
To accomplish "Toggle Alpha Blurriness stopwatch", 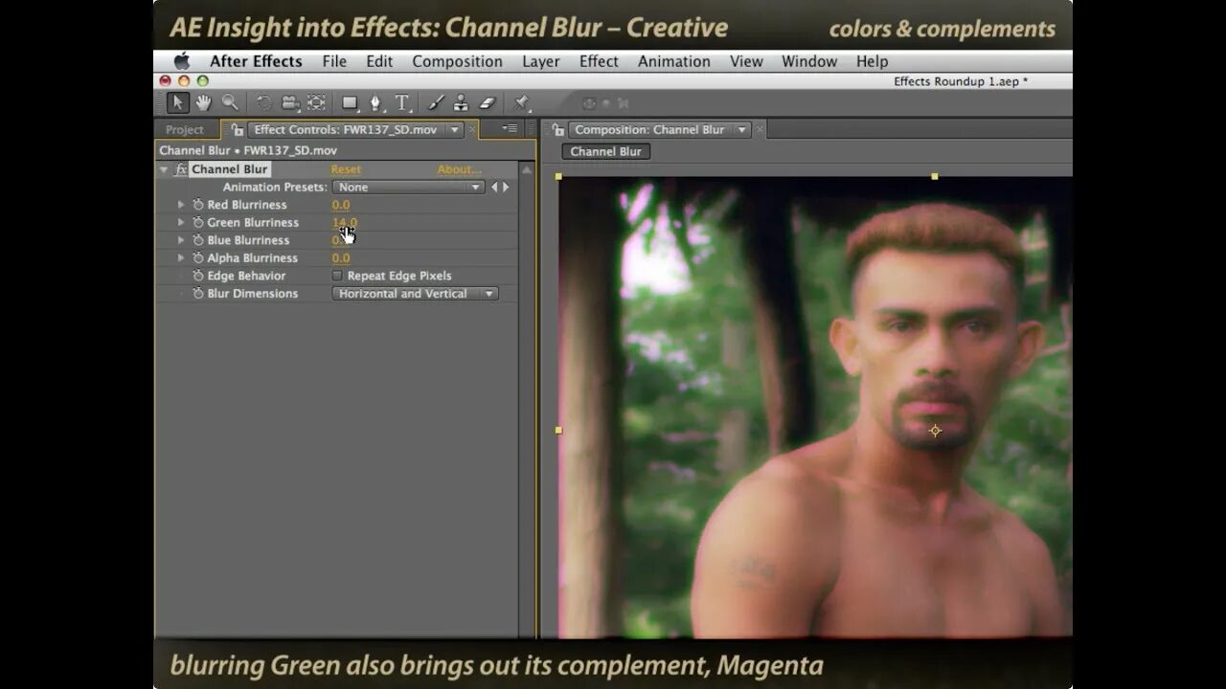I will (x=198, y=258).
